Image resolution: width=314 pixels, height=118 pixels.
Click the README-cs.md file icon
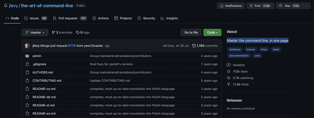pos(27,89)
